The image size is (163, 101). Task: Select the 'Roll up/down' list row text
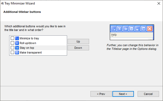(x=28, y=43)
